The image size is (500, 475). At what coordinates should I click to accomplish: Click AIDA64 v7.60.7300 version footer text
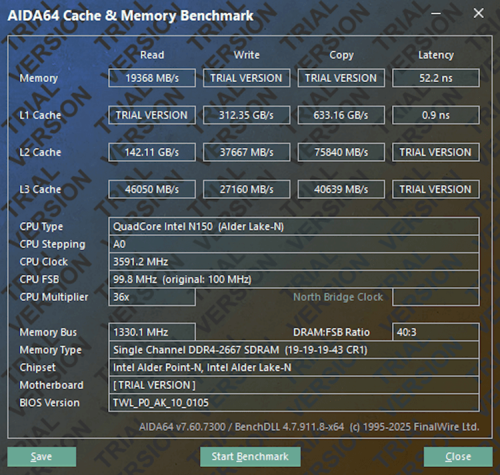pyautogui.click(x=309, y=427)
